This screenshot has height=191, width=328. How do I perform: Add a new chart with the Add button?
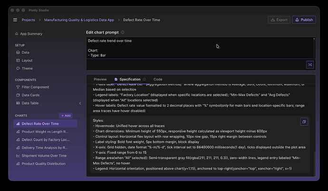[66, 115]
